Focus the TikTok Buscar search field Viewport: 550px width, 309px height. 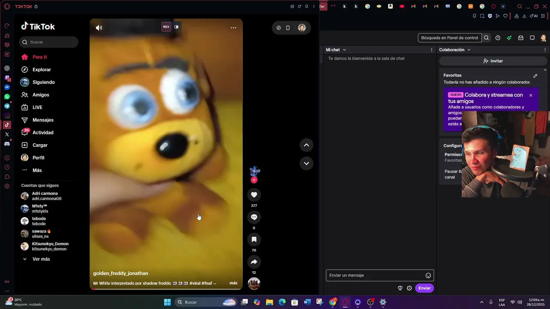49,42
